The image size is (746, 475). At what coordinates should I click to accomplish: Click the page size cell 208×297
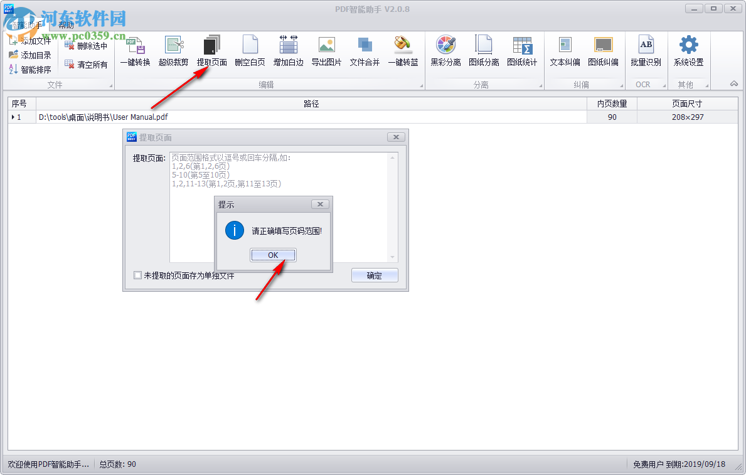coord(688,117)
